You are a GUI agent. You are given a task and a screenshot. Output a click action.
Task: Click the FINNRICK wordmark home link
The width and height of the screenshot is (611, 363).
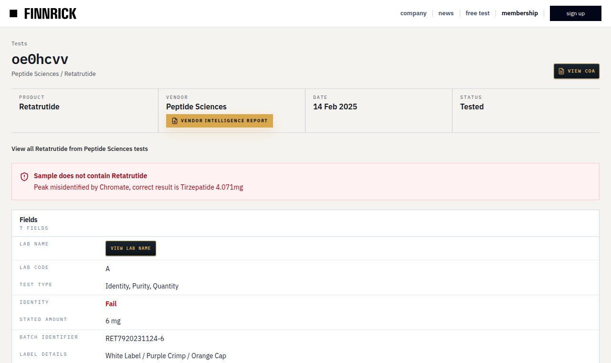(50, 13)
